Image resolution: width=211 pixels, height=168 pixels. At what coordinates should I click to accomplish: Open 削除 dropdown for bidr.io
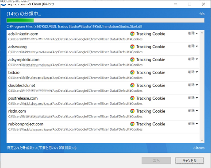pos(193,72)
